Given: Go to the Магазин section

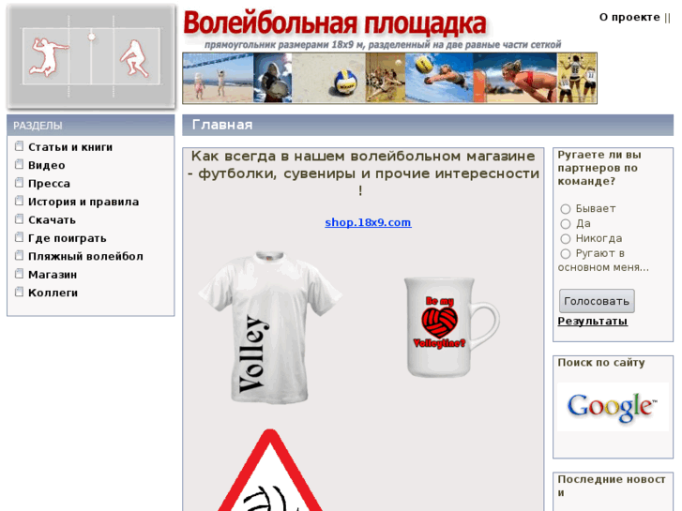Looking at the screenshot, I should pyautogui.click(x=53, y=275).
